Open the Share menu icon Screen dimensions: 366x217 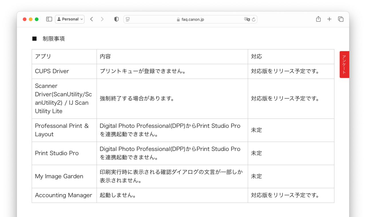click(318, 19)
